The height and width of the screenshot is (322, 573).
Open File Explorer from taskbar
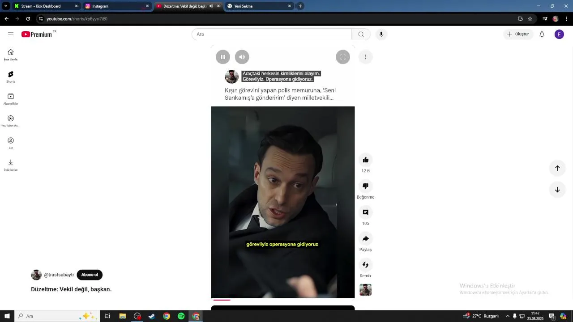tap(122, 316)
